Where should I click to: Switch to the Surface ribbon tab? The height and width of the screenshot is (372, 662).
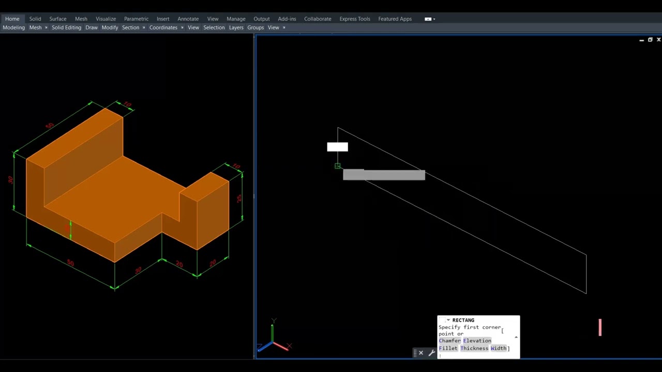tap(58, 19)
